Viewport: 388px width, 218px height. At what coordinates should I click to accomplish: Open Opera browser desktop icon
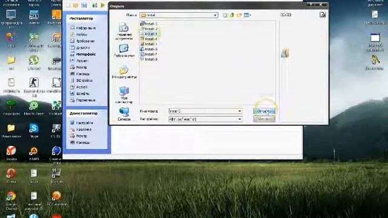pos(11,176)
